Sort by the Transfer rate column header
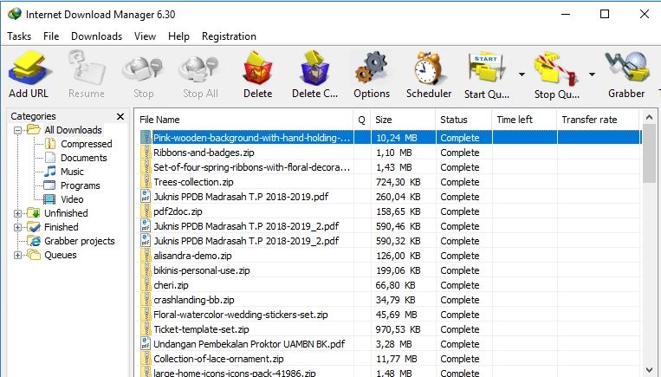The width and height of the screenshot is (661, 377). coord(598,120)
